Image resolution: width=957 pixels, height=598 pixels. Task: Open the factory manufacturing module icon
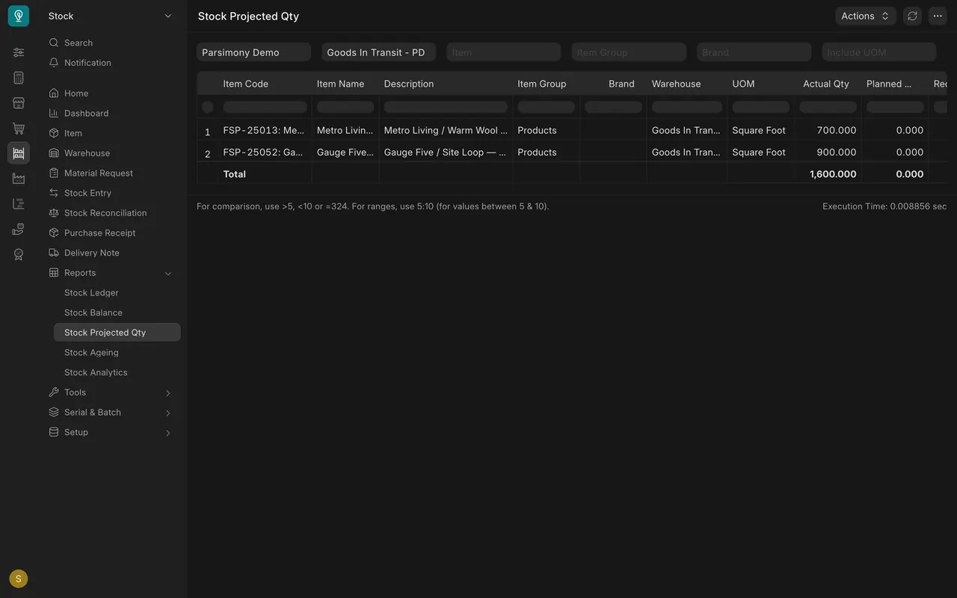coord(19,179)
